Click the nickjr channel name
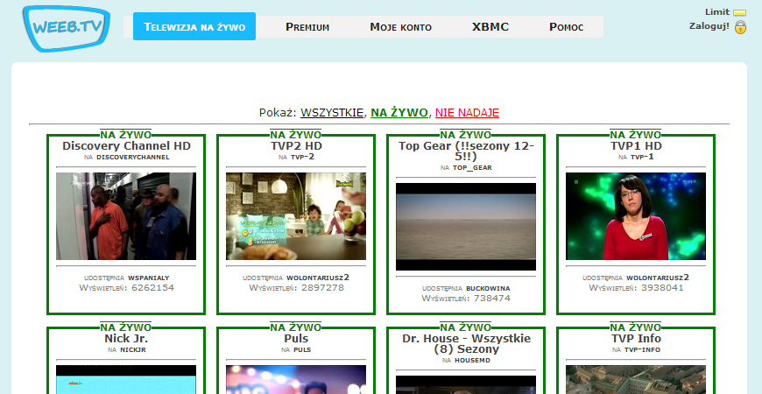The height and width of the screenshot is (394, 762). click(133, 350)
